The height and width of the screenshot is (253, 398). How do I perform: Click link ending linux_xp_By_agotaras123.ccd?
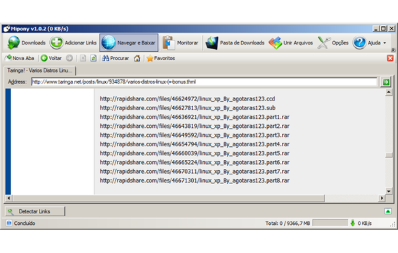(187, 99)
